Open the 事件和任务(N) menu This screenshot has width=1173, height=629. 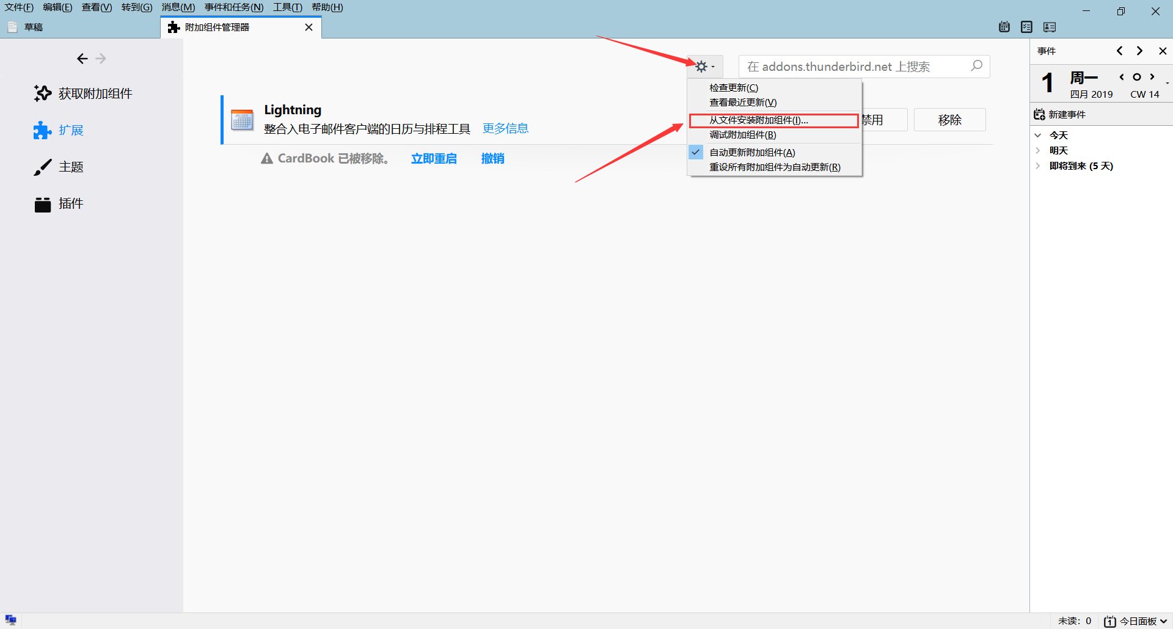tap(234, 7)
